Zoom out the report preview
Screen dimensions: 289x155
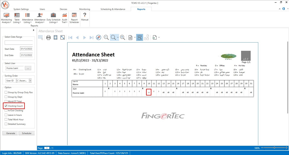click(106, 38)
